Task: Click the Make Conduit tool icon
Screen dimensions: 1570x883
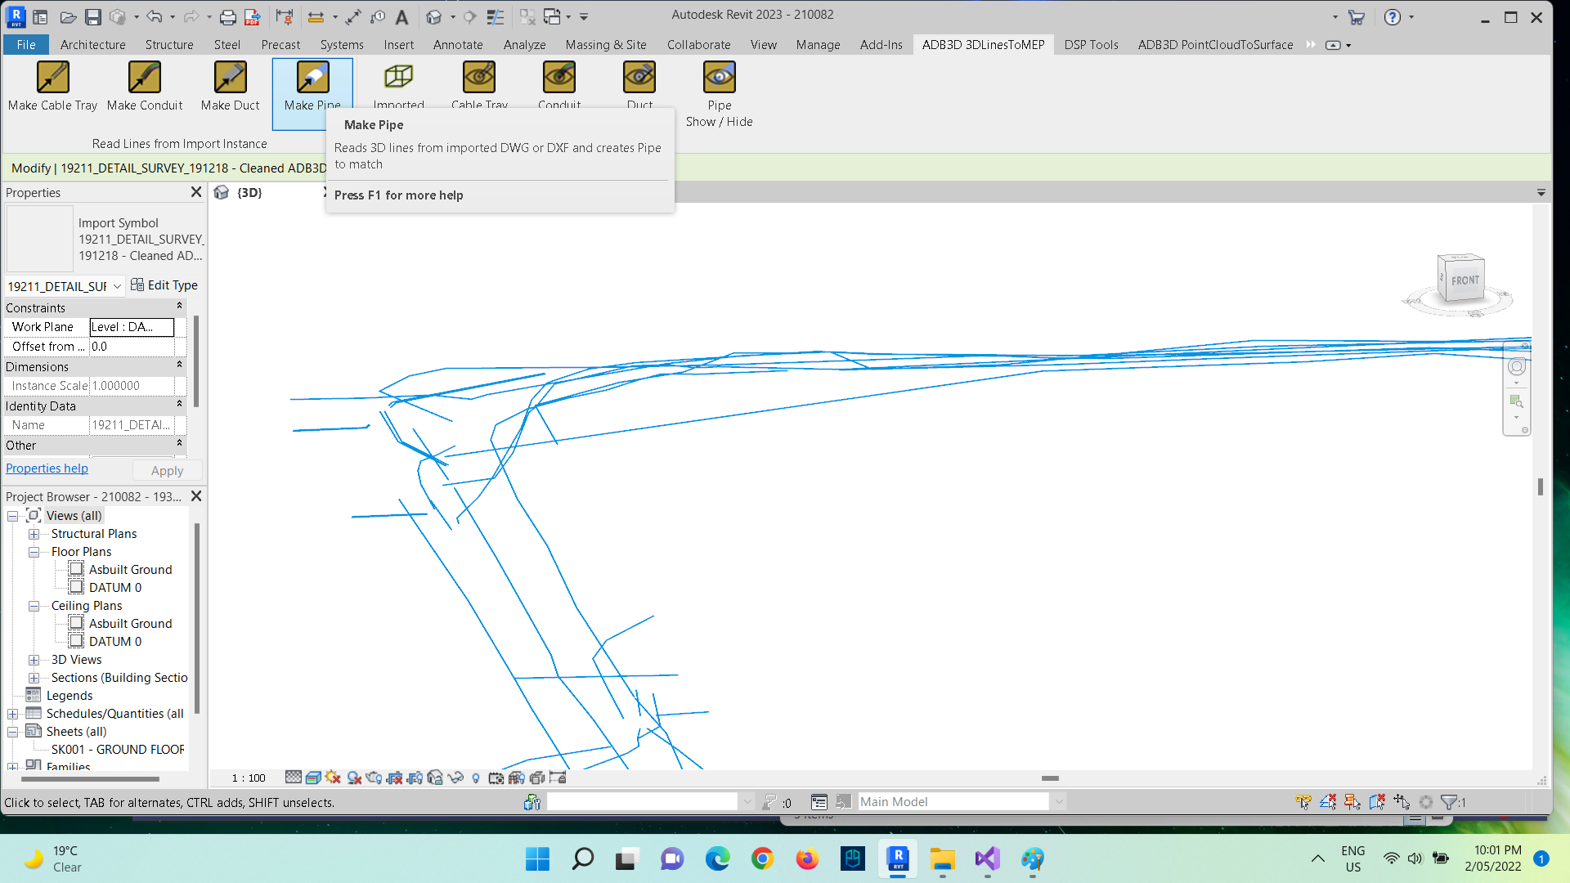Action: click(x=145, y=78)
